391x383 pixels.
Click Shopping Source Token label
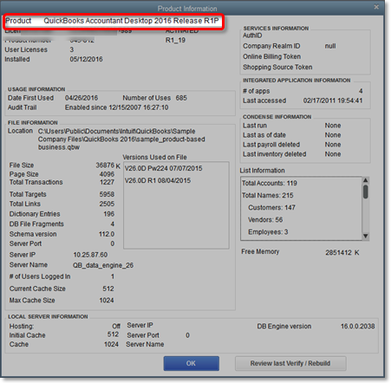pos(277,67)
